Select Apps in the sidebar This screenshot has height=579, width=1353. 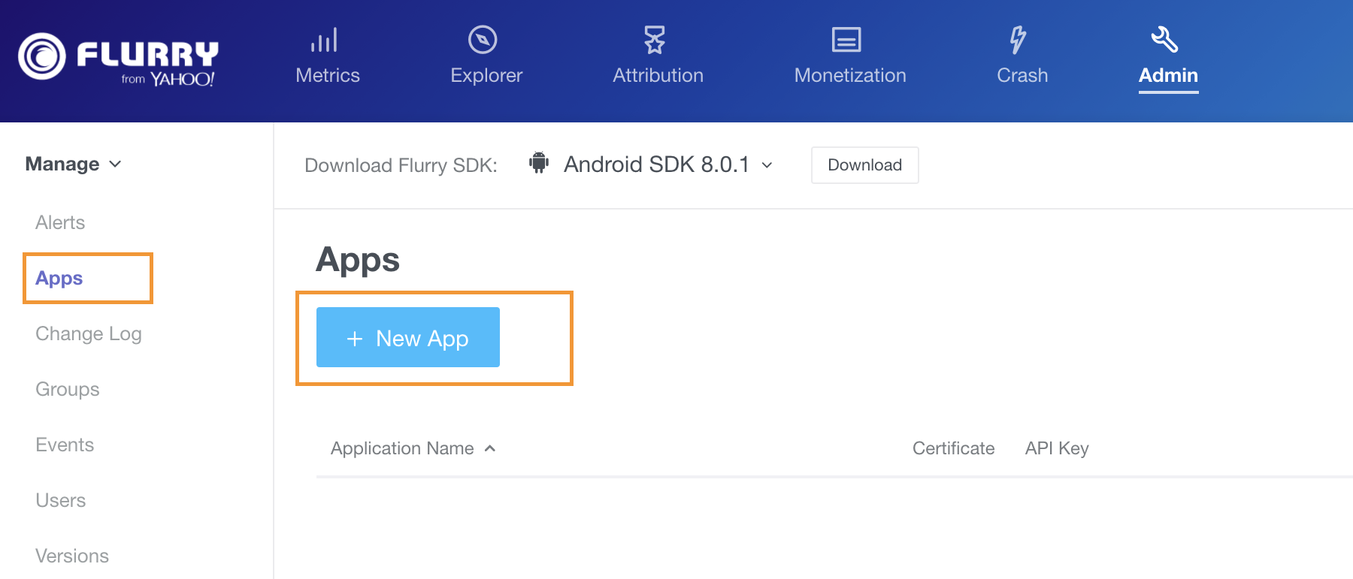[x=59, y=278]
